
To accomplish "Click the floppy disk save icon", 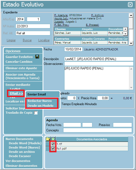I will coord(37,57).
